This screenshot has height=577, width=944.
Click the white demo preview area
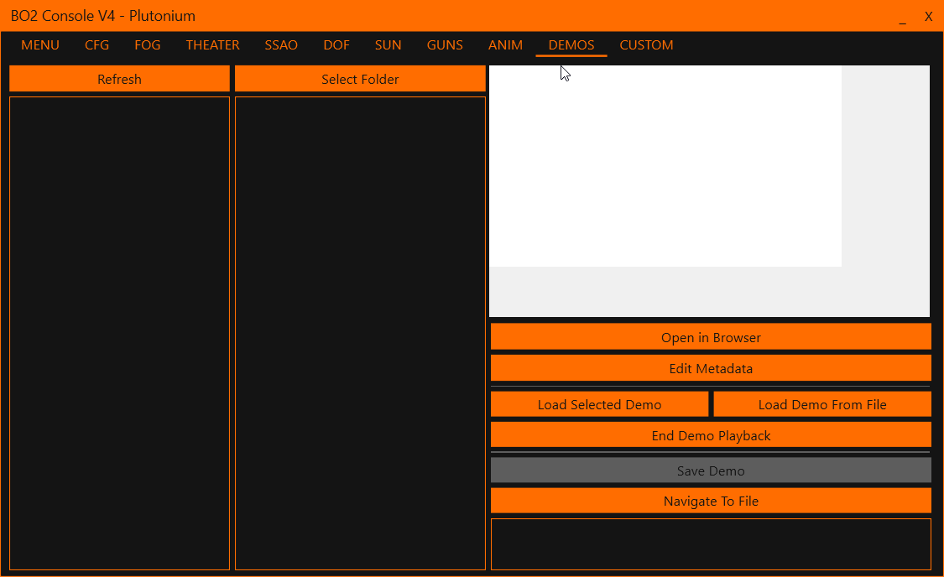point(665,166)
